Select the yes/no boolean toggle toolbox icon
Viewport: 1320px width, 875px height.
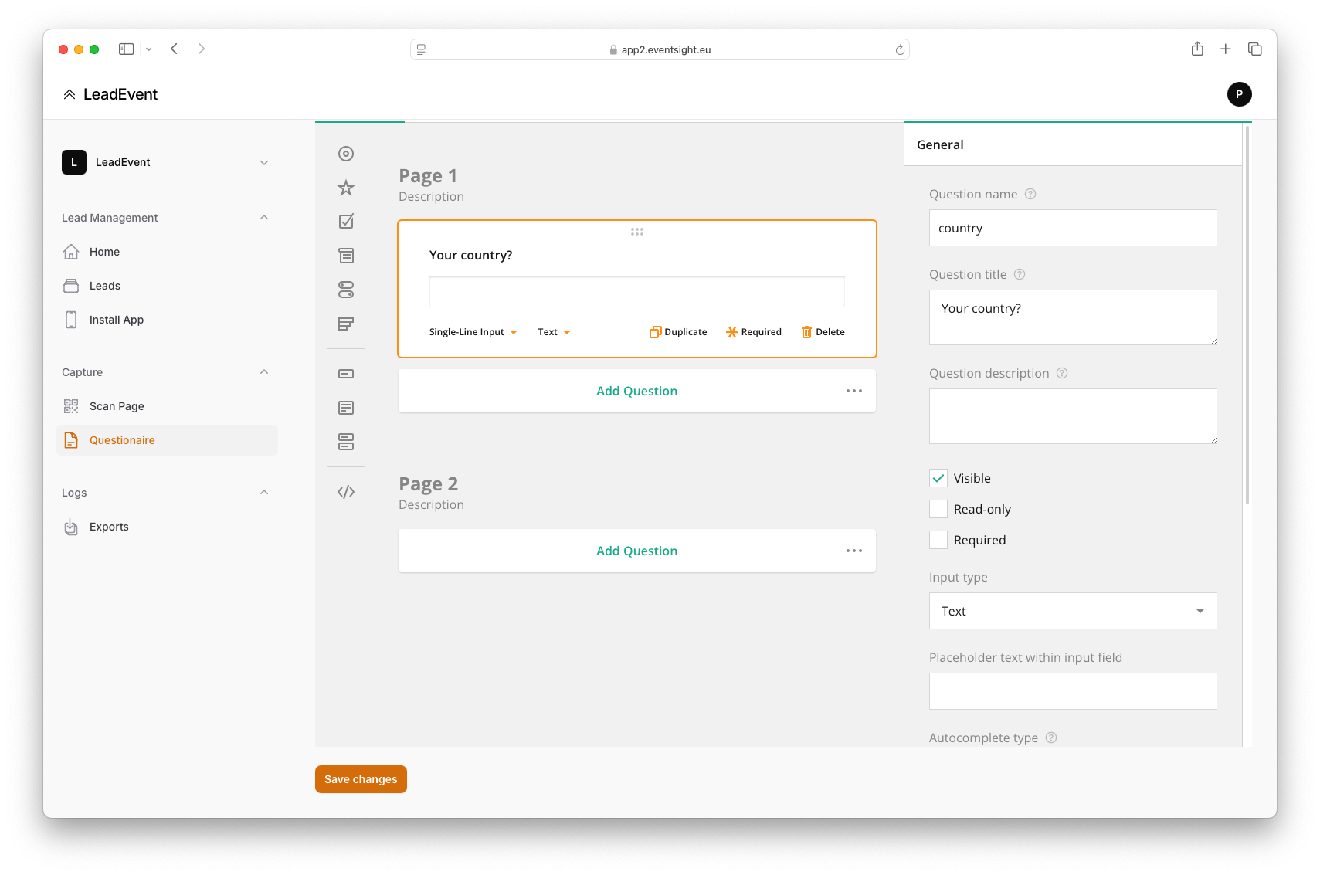[346, 290]
